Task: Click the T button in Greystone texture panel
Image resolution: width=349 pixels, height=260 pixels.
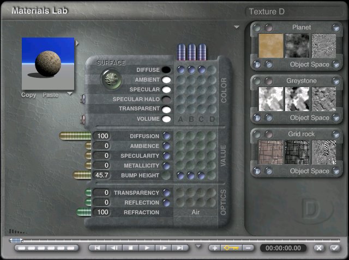Action: click(x=257, y=118)
